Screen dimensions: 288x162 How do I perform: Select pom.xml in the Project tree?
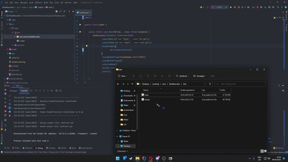pyautogui.click(x=14, y=70)
